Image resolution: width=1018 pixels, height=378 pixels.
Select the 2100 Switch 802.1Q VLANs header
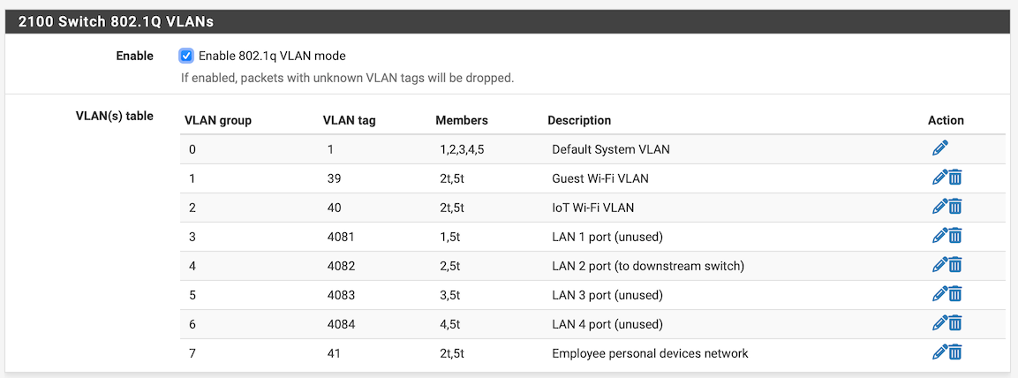(117, 21)
